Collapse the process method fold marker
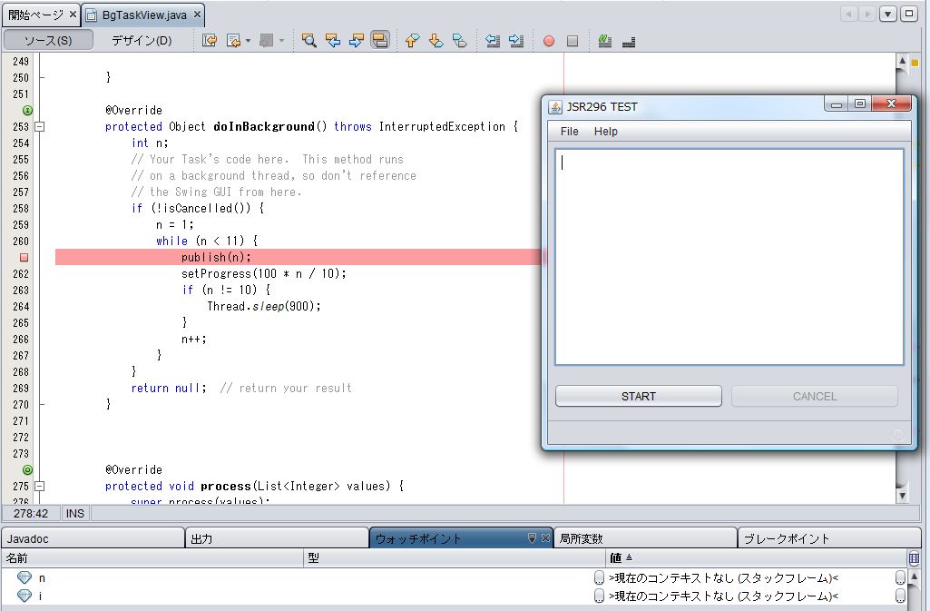This screenshot has width=930, height=611. tap(40, 487)
